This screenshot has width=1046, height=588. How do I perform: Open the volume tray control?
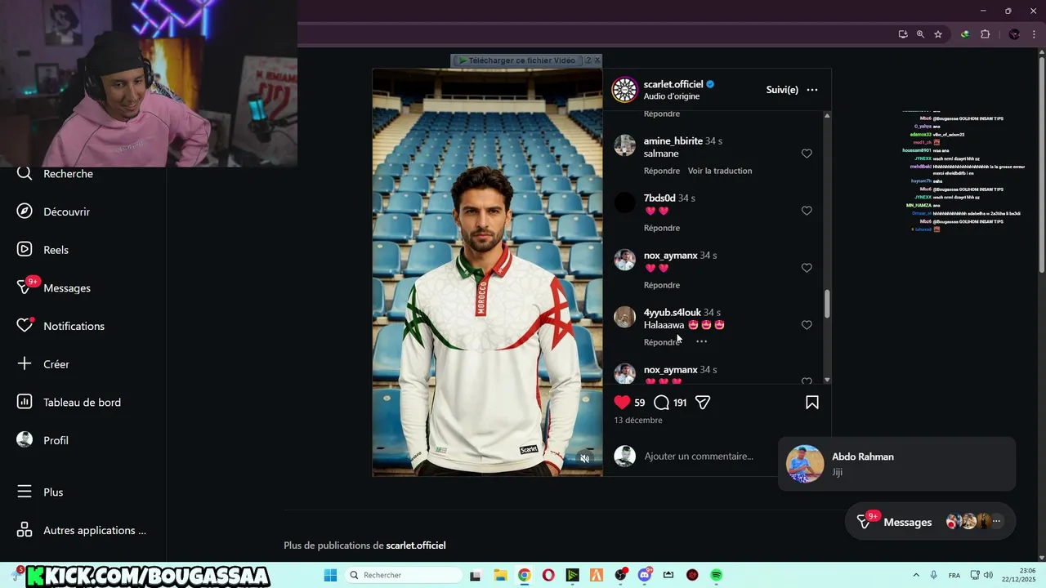tap(988, 575)
